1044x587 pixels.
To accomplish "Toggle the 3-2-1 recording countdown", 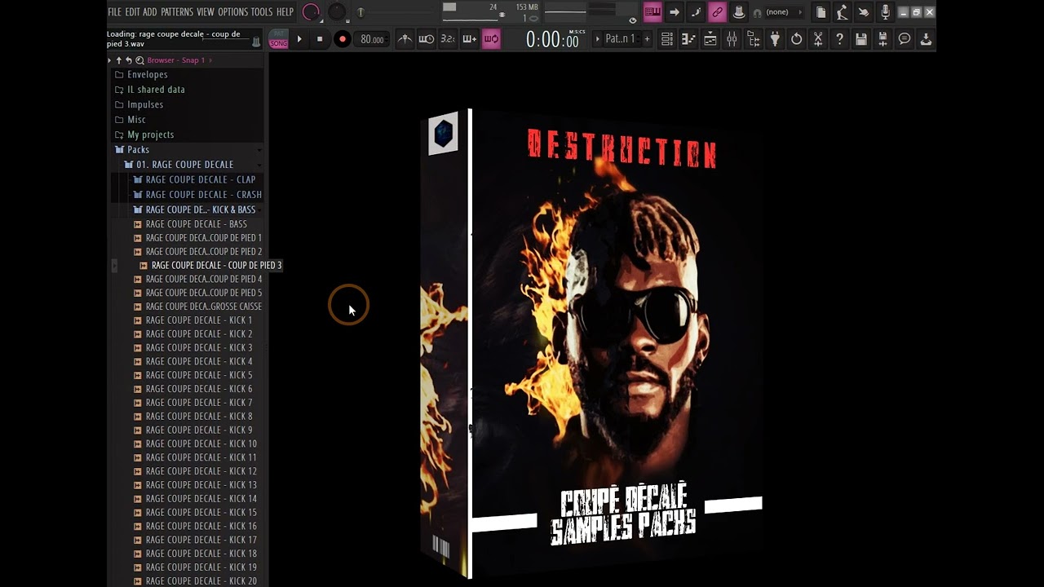I will (448, 39).
